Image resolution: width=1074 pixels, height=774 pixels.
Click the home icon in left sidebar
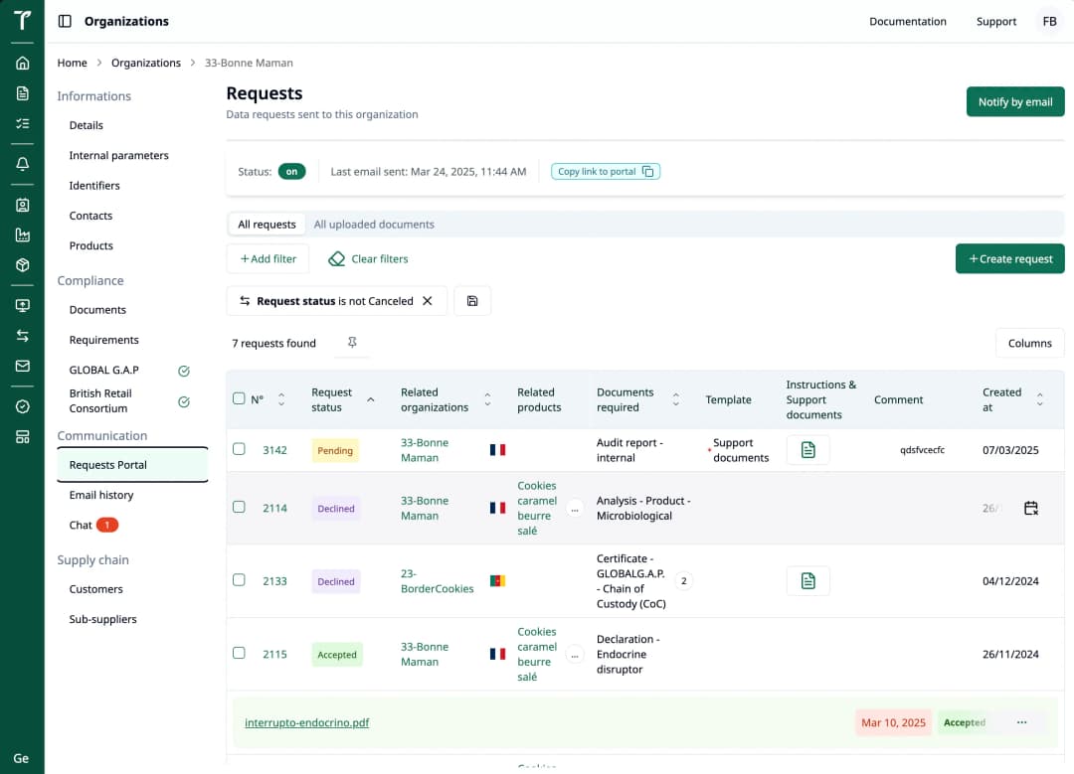(x=22, y=63)
